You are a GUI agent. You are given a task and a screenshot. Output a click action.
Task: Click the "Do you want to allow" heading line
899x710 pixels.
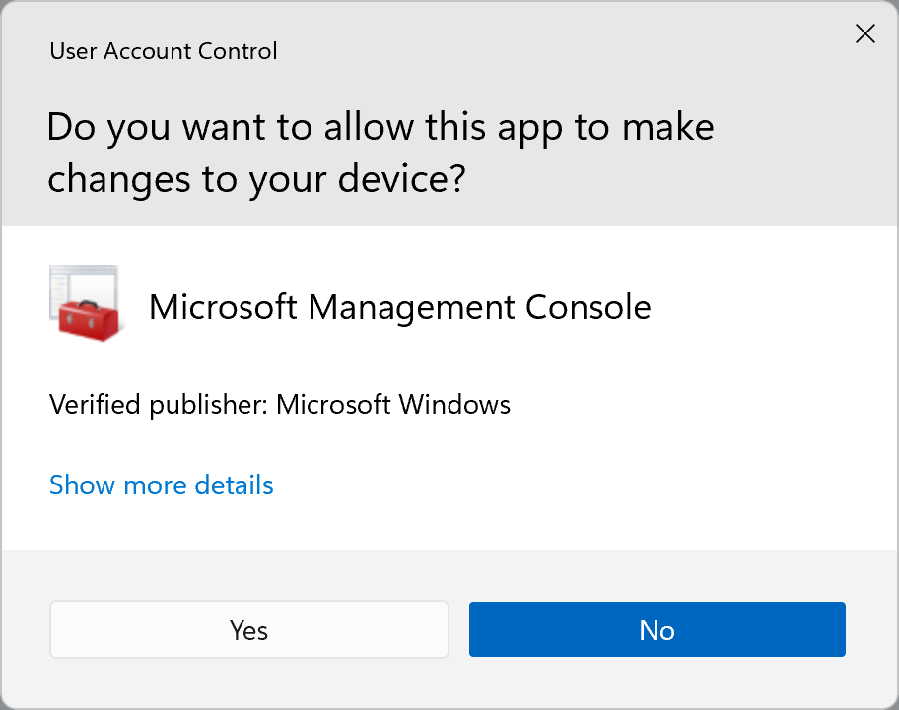pos(380,128)
